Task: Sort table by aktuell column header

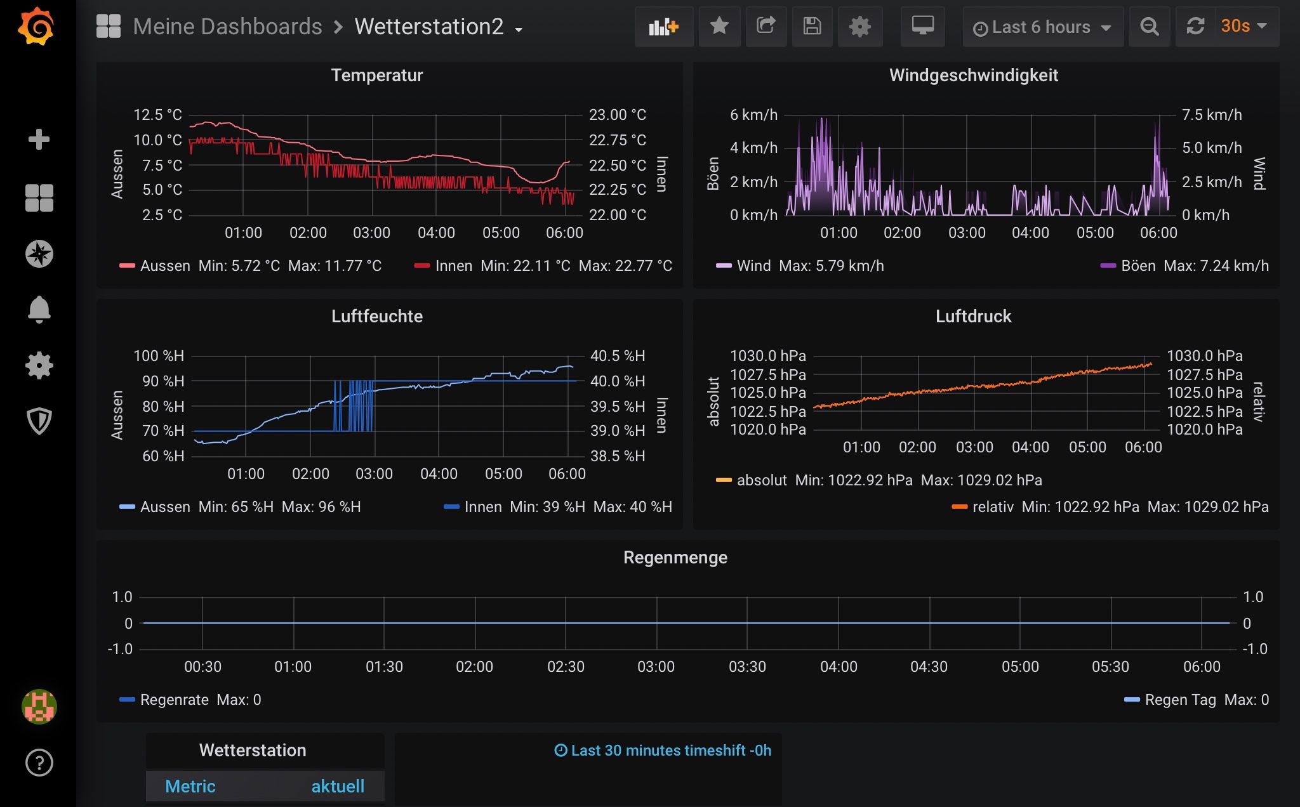Action: (338, 787)
